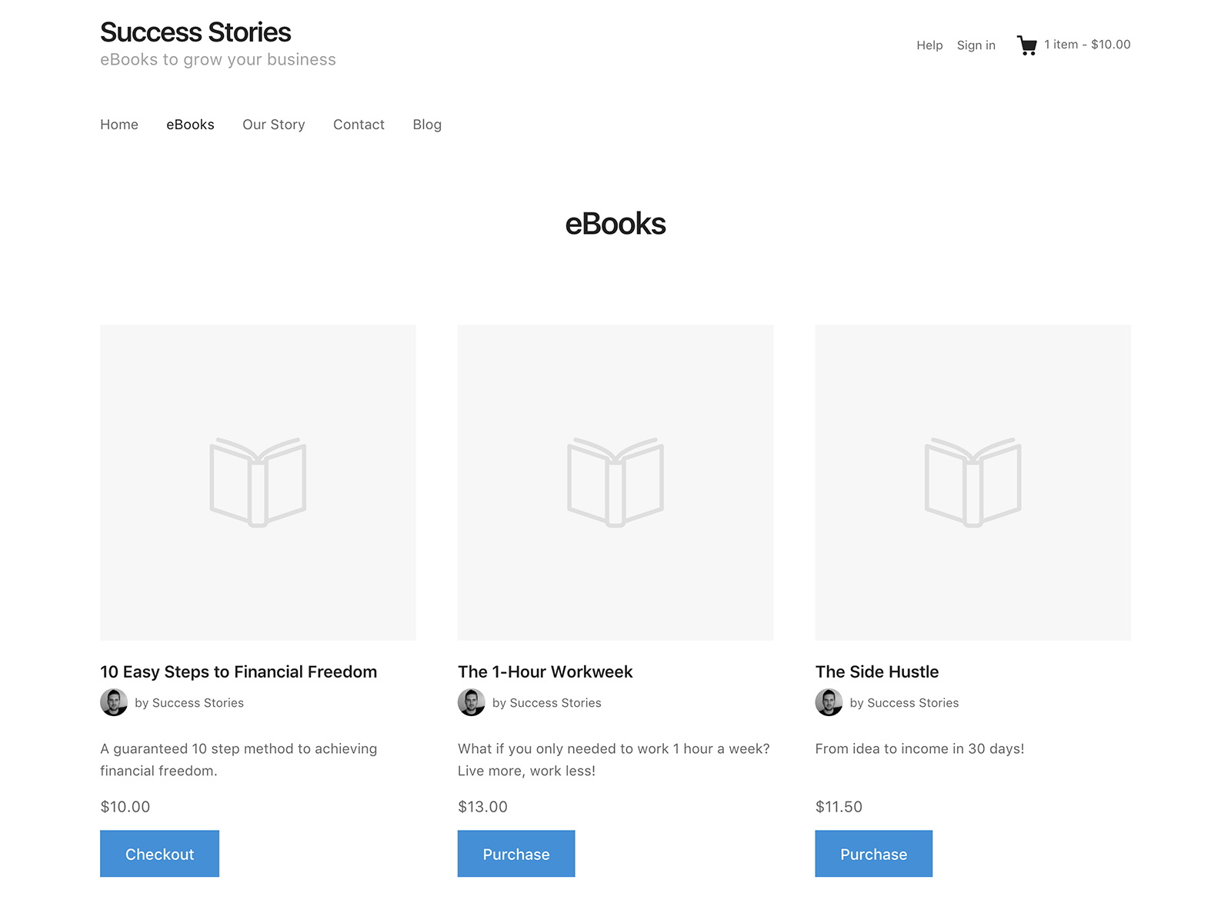
Task: Open the Contact page
Action: (x=359, y=124)
